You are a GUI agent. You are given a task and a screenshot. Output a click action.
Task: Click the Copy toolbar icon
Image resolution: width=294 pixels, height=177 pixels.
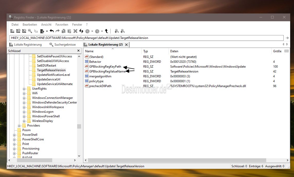coord(64,31)
